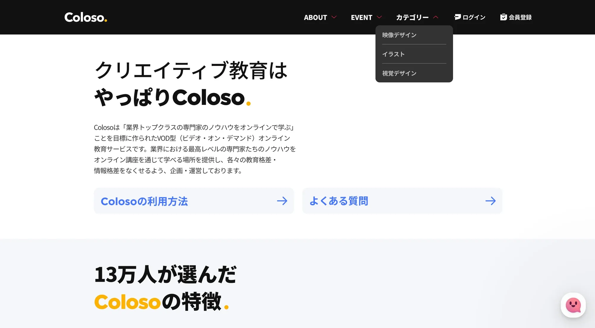Click the ABOUT chevron arrow
The height and width of the screenshot is (328, 595).
(334, 17)
